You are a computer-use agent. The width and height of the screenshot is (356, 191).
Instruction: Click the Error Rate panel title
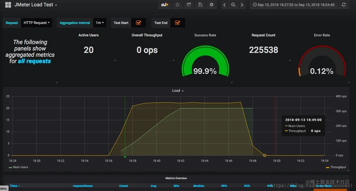click(322, 35)
